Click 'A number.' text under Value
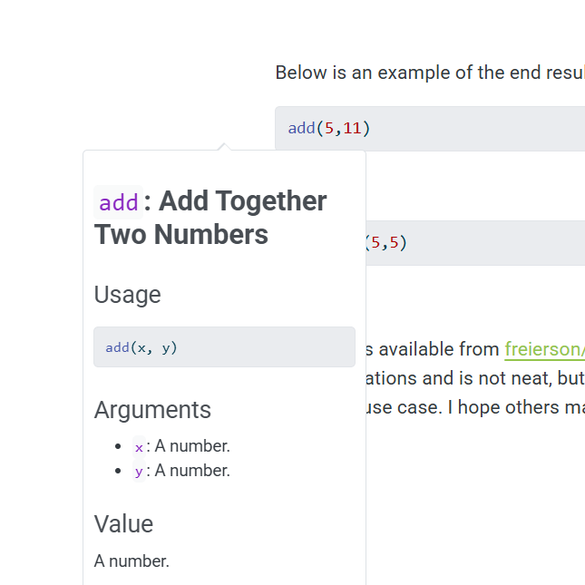 [x=132, y=561]
